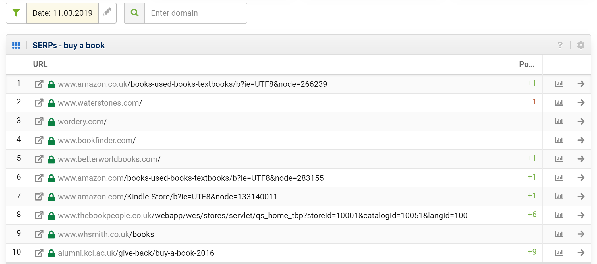Open external link icon for amazon.com node=283155 row
This screenshot has height=264, width=597.
pos(39,178)
